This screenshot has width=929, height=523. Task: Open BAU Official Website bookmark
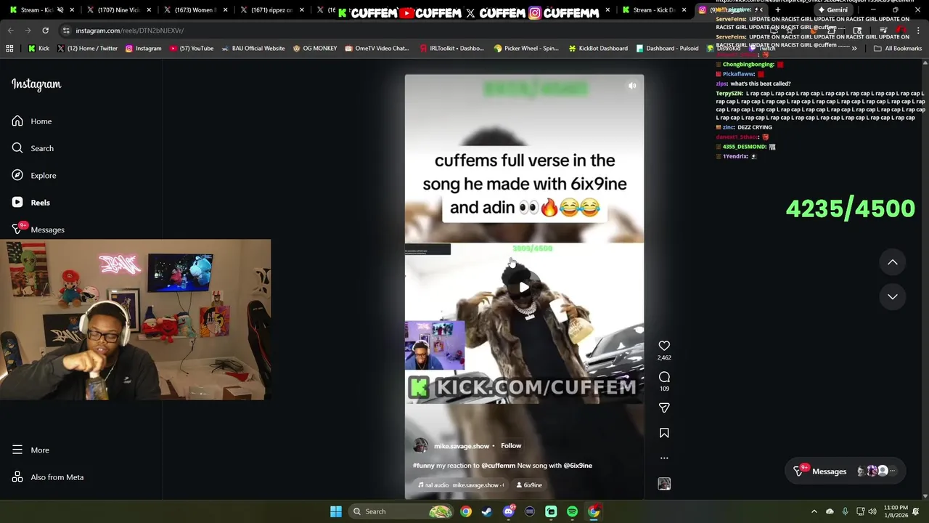(x=253, y=49)
